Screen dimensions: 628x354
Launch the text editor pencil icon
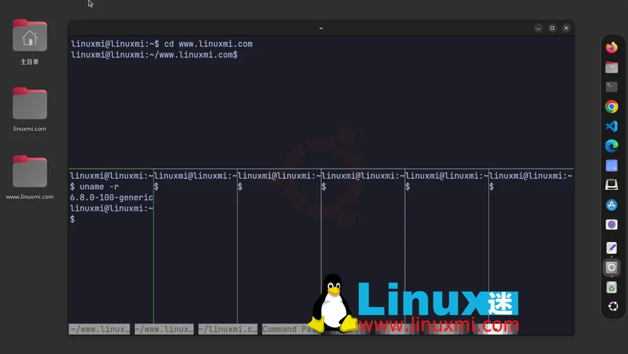(611, 248)
